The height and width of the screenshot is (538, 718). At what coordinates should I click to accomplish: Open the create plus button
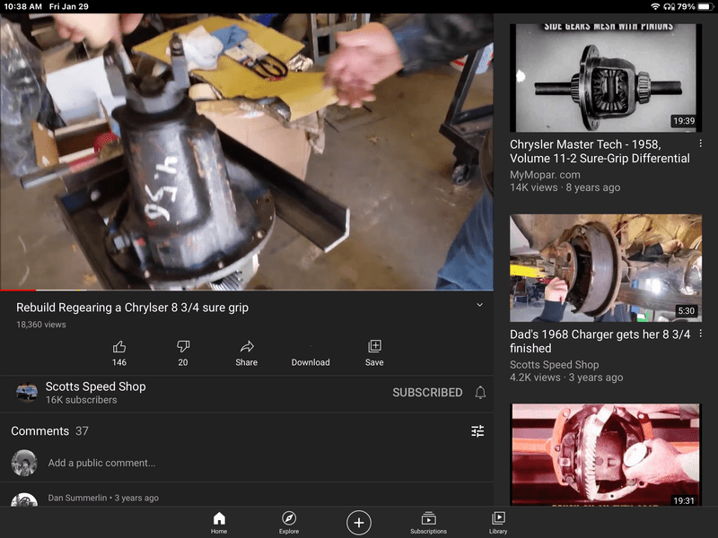[x=359, y=523]
